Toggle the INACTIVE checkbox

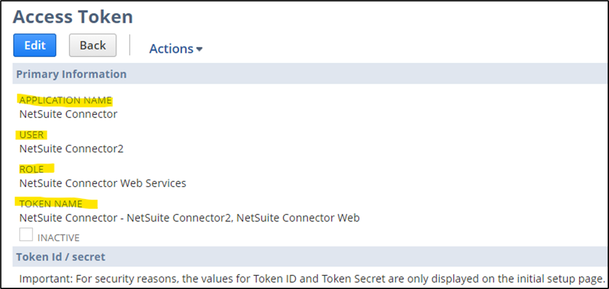26,235
